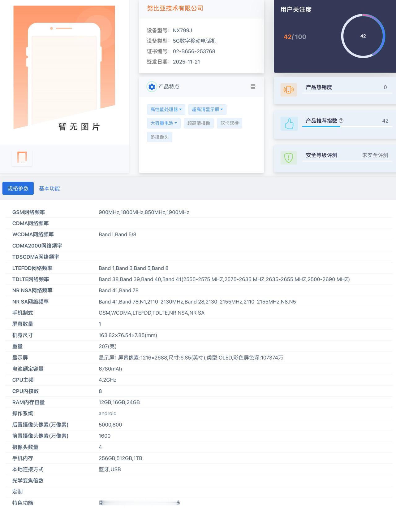The height and width of the screenshot is (516, 396).
Task: Click the 未安全评测 status text
Action: 375,155
